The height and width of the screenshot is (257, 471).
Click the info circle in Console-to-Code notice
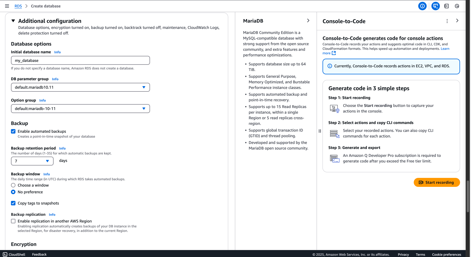[x=330, y=66]
